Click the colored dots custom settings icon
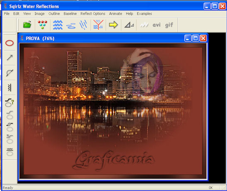 point(42,25)
